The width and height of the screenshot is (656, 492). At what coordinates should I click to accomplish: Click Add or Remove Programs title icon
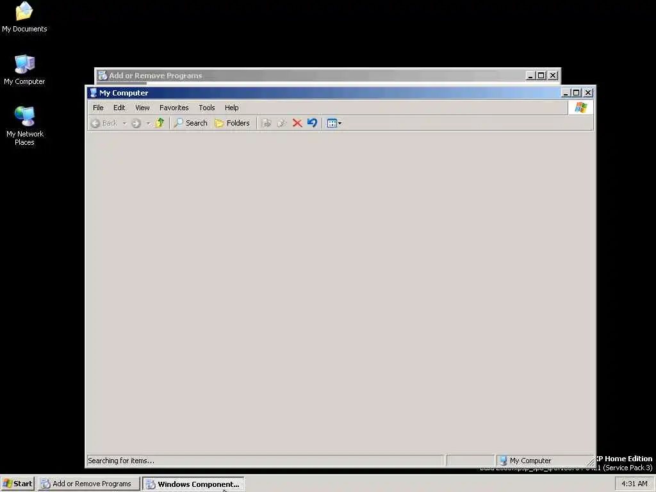102,76
